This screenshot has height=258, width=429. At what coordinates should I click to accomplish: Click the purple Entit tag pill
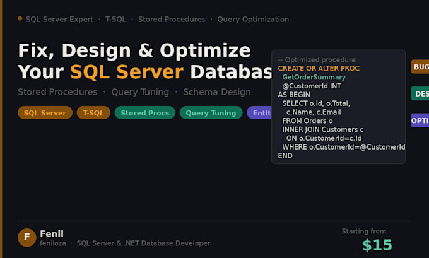[259, 113]
